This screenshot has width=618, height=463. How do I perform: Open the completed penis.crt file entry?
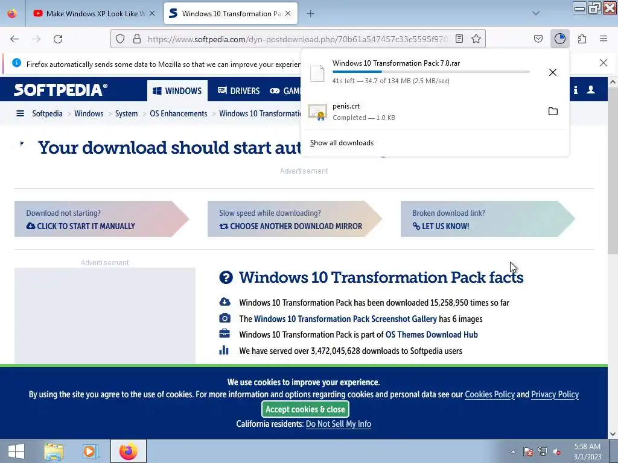[422, 112]
